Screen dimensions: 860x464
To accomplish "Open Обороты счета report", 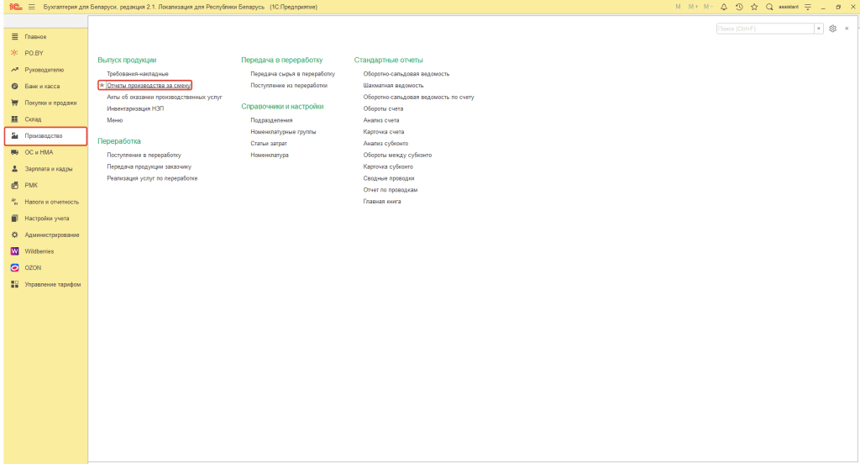I will pyautogui.click(x=383, y=108).
